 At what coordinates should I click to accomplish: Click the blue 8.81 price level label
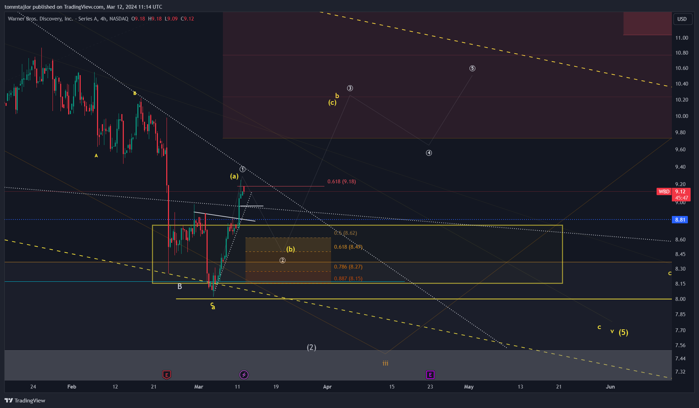tap(680, 220)
